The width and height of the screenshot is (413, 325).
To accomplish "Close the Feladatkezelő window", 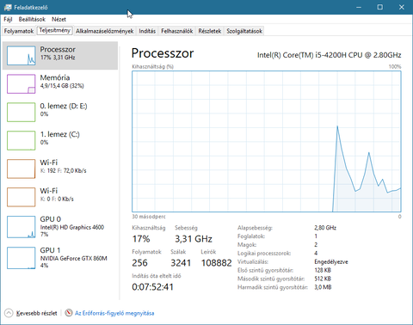I will point(402,7).
